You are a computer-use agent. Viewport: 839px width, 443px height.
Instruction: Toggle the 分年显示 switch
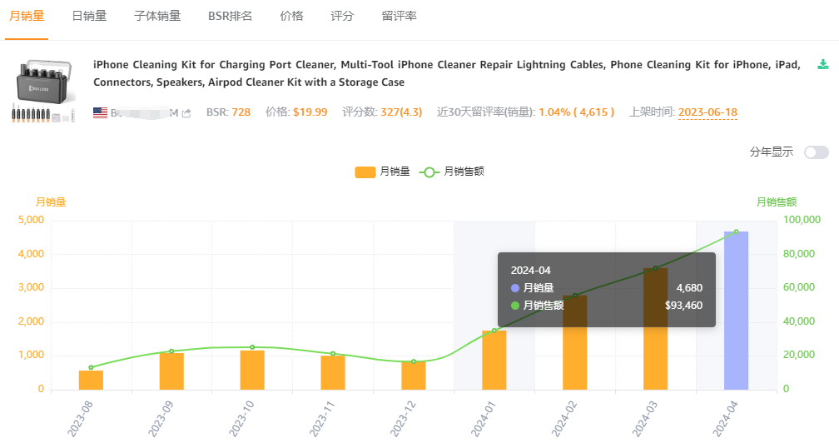pos(816,152)
